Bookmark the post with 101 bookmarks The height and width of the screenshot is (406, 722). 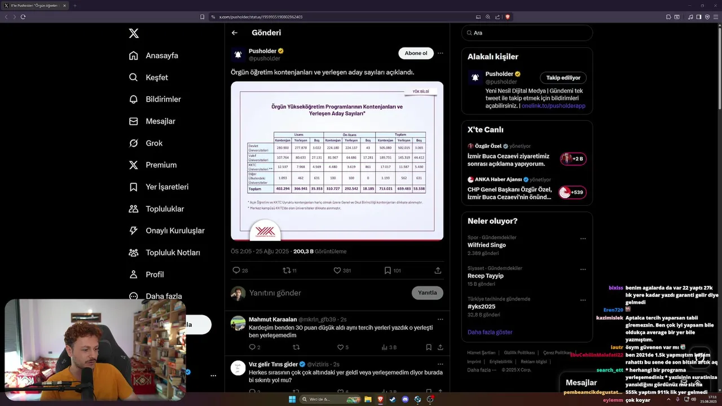pos(388,271)
